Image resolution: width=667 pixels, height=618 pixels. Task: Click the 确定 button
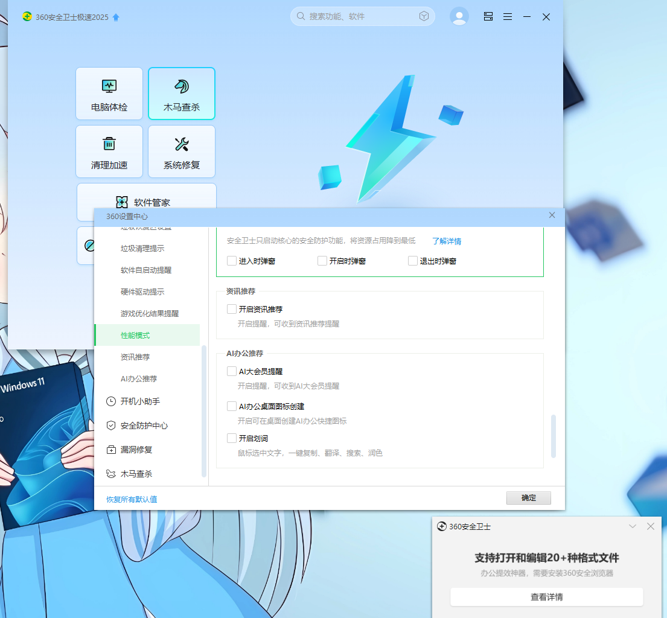click(x=528, y=498)
